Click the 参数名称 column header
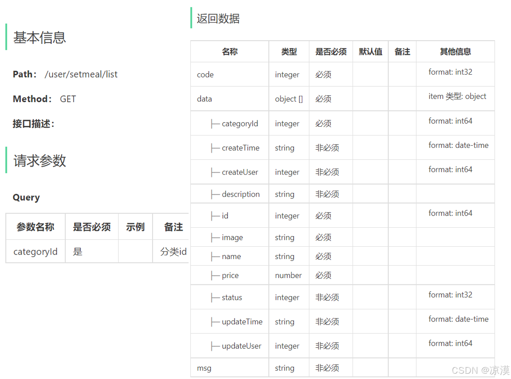Image resolution: width=511 pixels, height=379 pixels. coord(36,227)
